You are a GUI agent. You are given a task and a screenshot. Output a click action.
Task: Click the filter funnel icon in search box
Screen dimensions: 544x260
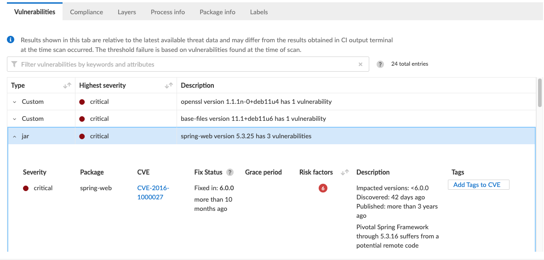click(14, 64)
